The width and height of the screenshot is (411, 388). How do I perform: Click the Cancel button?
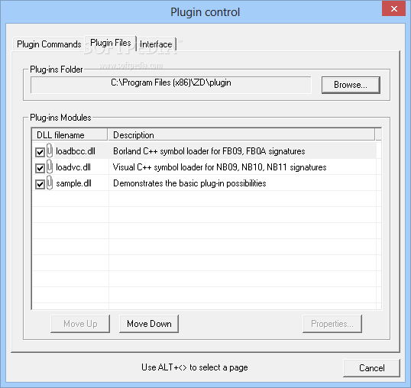[x=371, y=368]
